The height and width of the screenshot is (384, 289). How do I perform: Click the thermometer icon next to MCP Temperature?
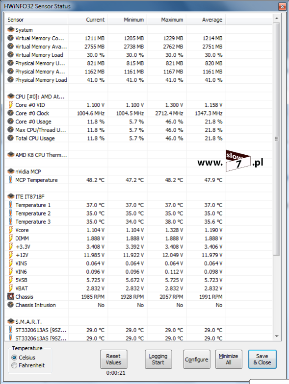point(11,180)
